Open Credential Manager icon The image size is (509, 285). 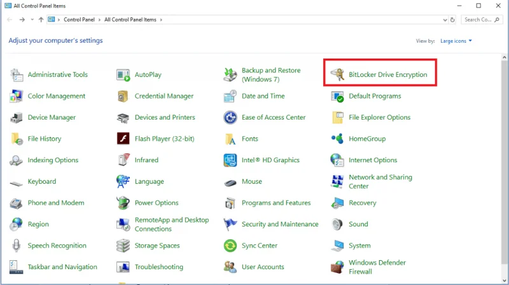coord(123,96)
